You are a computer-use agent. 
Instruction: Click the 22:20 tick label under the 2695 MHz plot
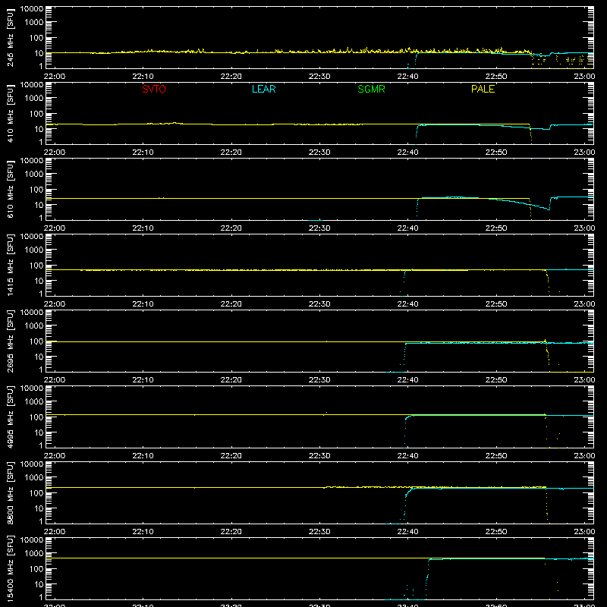231,380
